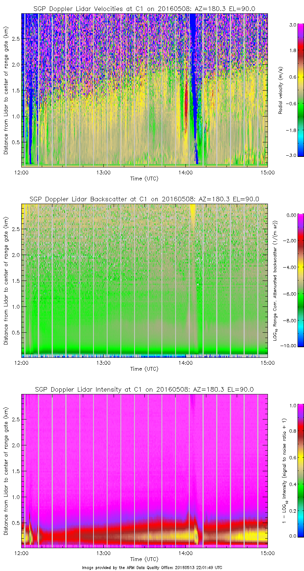Click the Time (UTC) label under Velocities plot

pyautogui.click(x=144, y=178)
